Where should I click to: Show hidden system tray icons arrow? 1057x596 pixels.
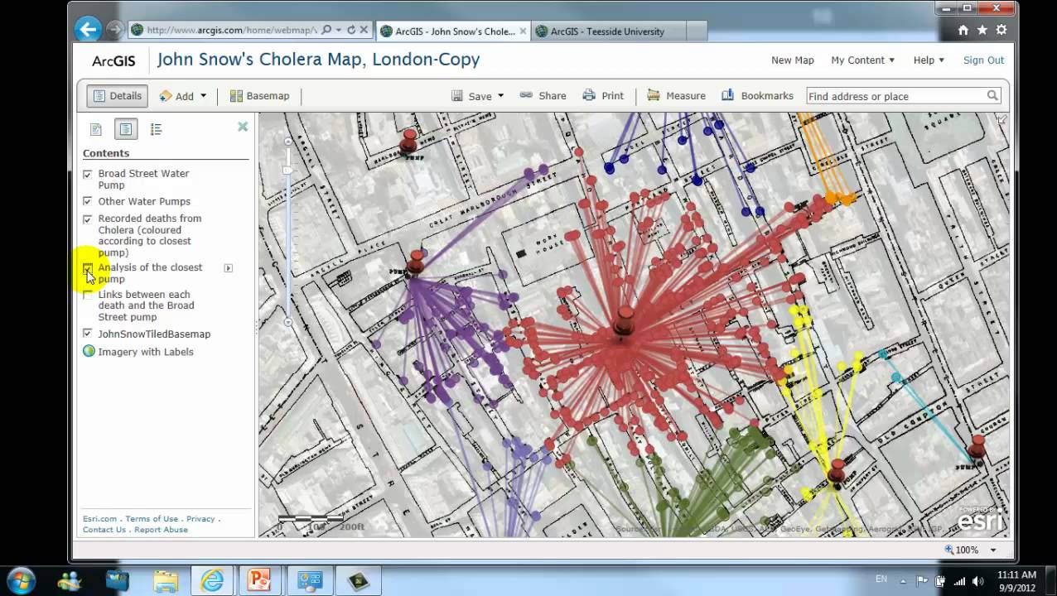pyautogui.click(x=903, y=580)
